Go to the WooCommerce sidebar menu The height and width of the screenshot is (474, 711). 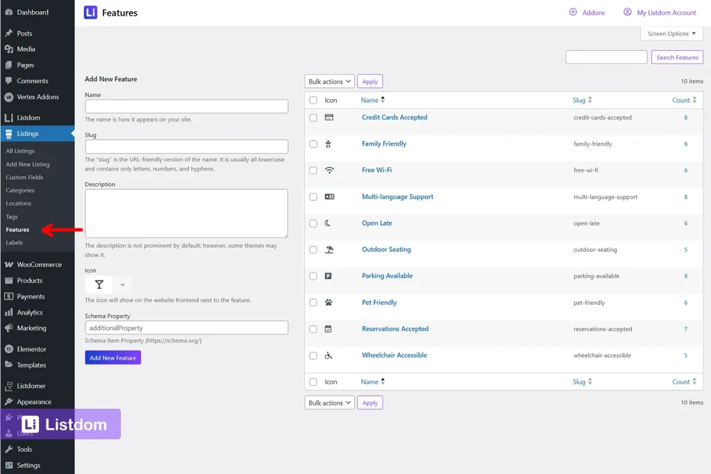coord(40,264)
